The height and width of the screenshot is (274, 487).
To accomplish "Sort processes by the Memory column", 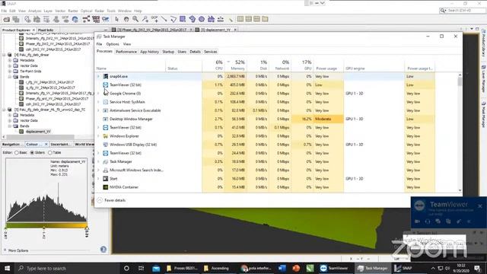I will click(237, 65).
